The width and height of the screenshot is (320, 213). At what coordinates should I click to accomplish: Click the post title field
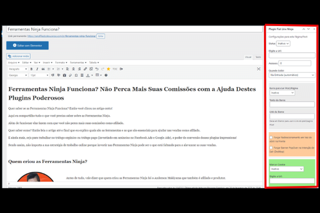click(x=134, y=29)
